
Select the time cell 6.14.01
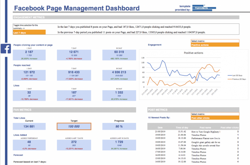pos(182,155)
